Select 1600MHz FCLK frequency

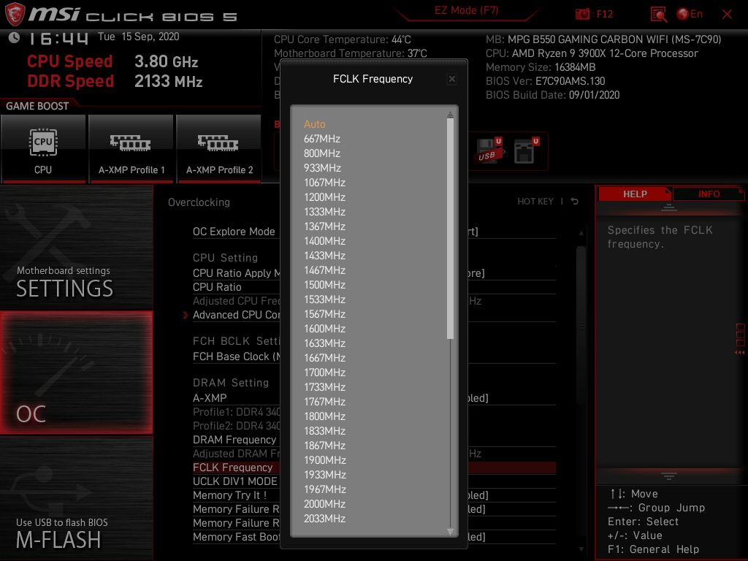pyautogui.click(x=324, y=329)
